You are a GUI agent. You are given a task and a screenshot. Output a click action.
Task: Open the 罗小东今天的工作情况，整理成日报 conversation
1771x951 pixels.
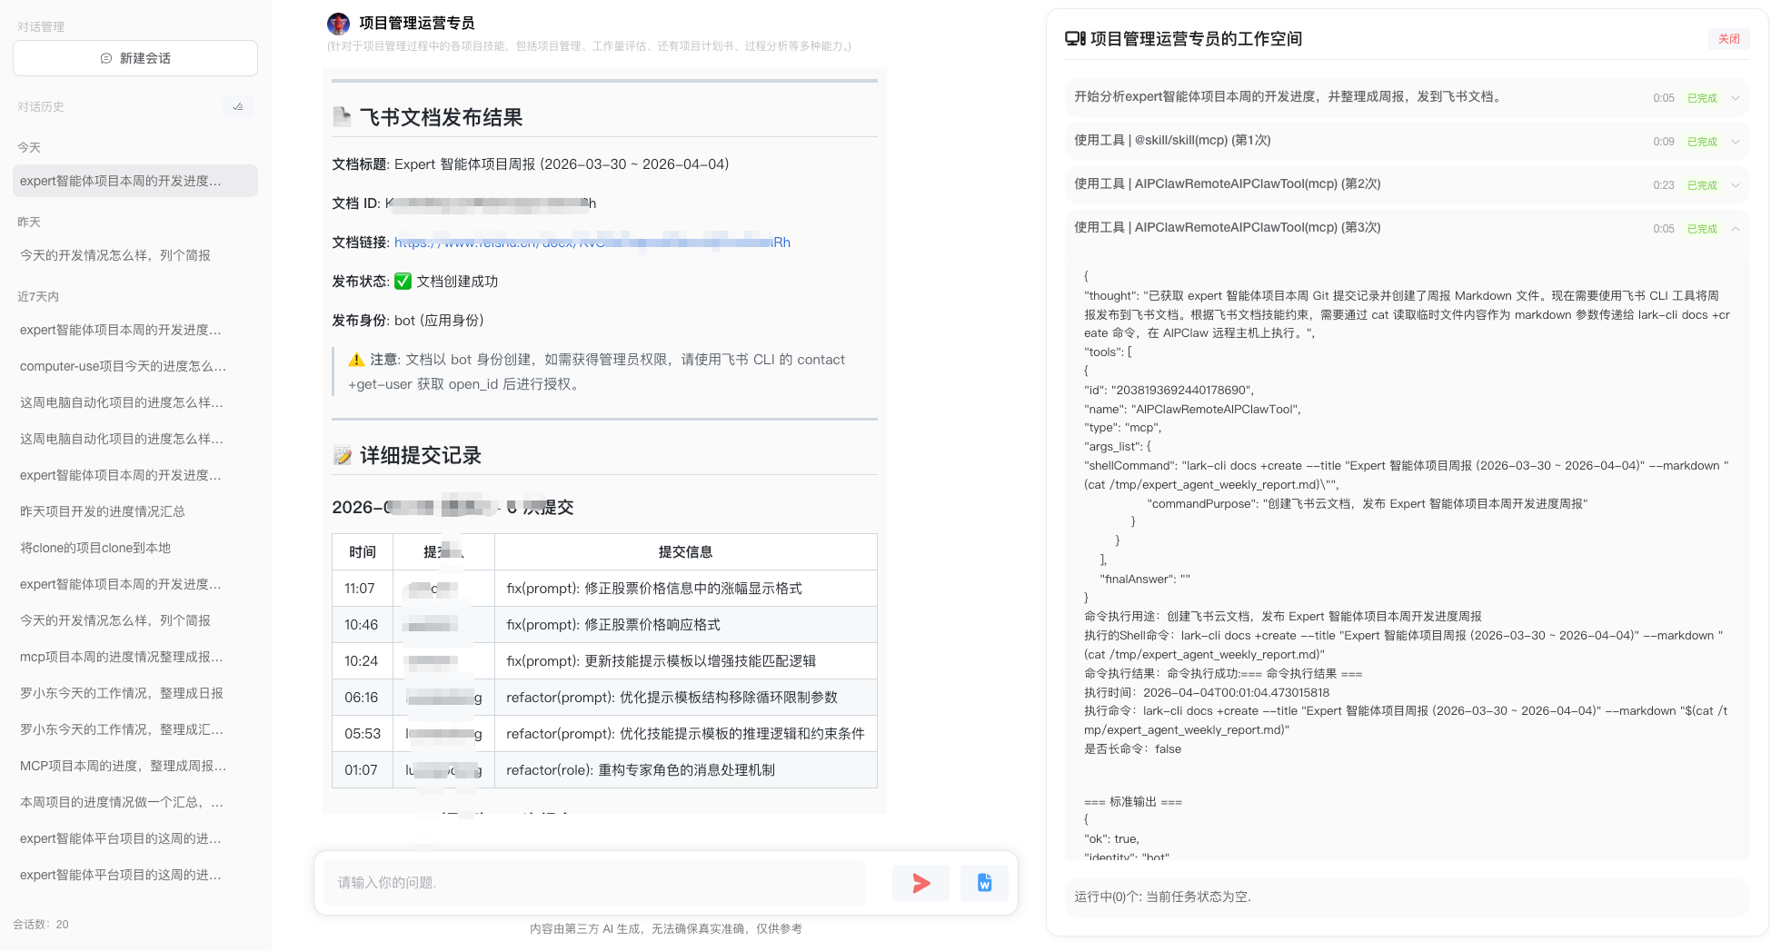(x=122, y=693)
